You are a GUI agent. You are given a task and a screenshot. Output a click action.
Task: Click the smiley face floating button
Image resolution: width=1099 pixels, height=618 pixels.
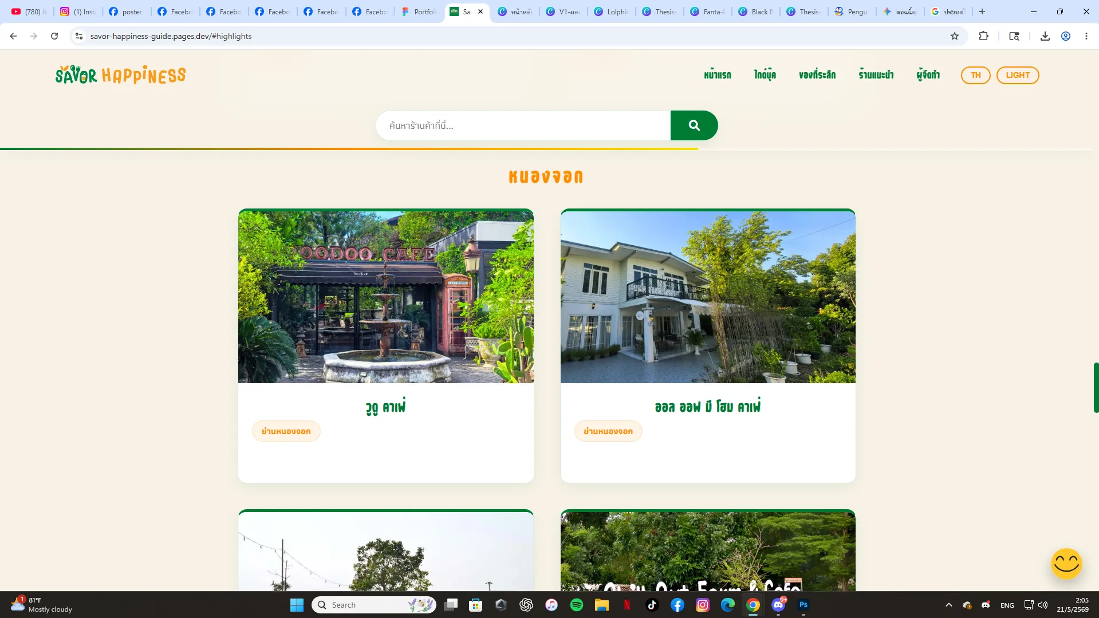pos(1066,564)
